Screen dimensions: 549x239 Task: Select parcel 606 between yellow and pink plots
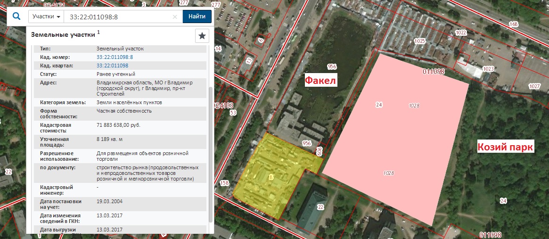(319, 151)
